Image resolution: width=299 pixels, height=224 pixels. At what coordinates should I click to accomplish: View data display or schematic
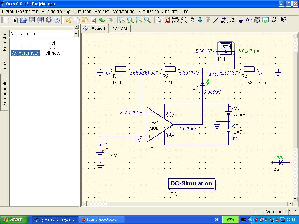click(265, 20)
